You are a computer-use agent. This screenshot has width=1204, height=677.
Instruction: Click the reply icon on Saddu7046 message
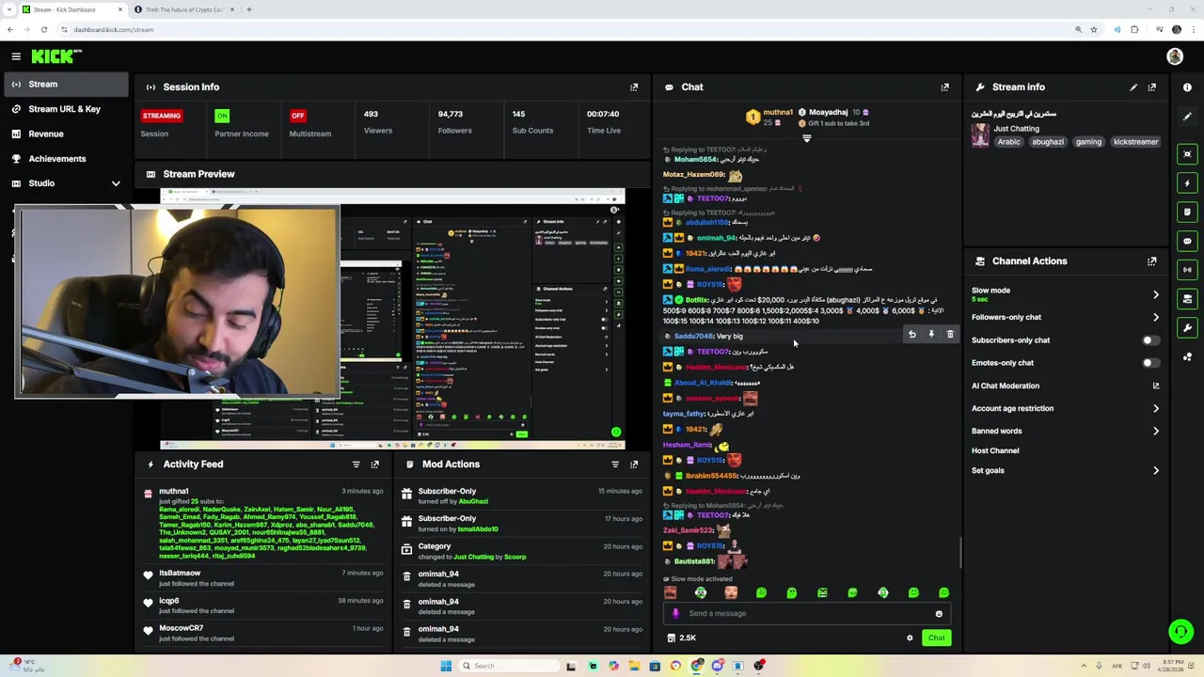[911, 335]
